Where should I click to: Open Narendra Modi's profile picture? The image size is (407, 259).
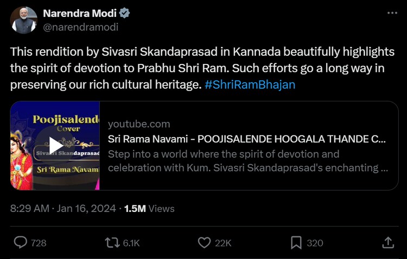[24, 21]
